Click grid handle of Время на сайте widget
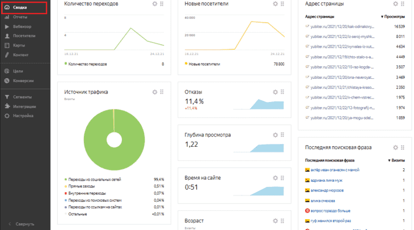This screenshot has height=230, width=414. tap(282, 178)
